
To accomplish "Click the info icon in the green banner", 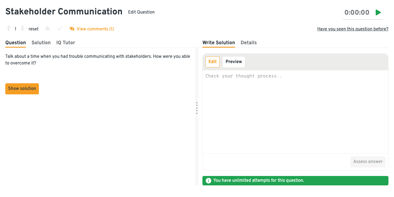I will (209, 180).
